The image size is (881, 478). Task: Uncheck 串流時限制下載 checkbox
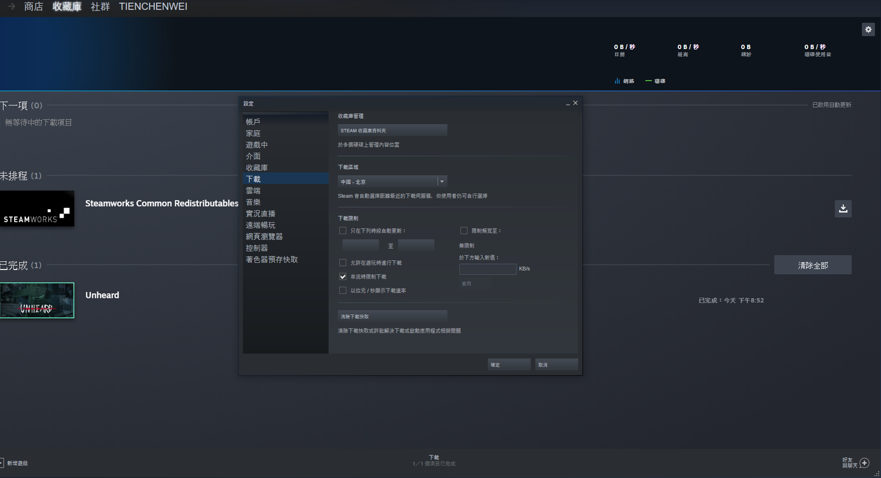pos(343,276)
